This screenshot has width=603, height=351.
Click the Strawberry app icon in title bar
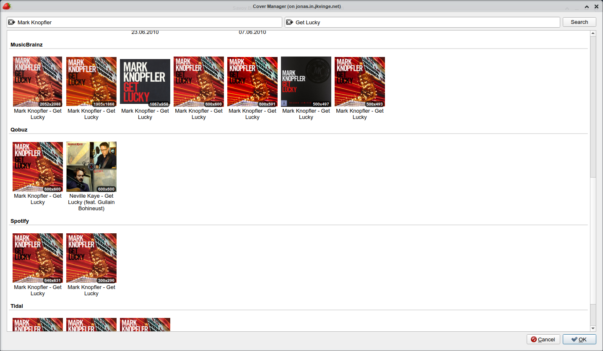[6, 6]
